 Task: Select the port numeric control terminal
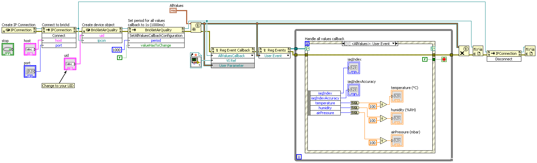[30, 71]
